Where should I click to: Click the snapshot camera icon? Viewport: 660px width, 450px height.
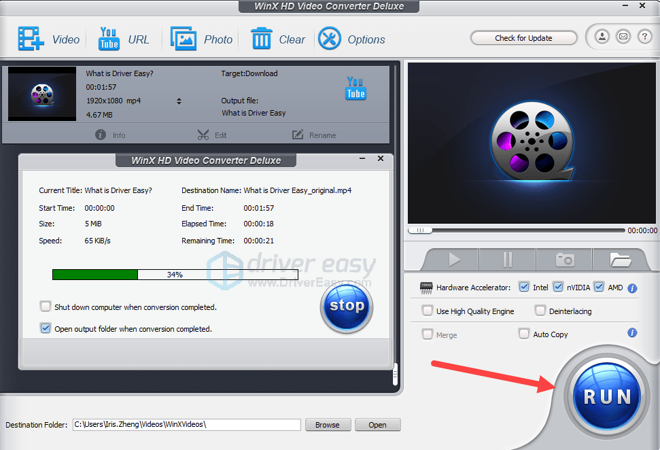564,260
